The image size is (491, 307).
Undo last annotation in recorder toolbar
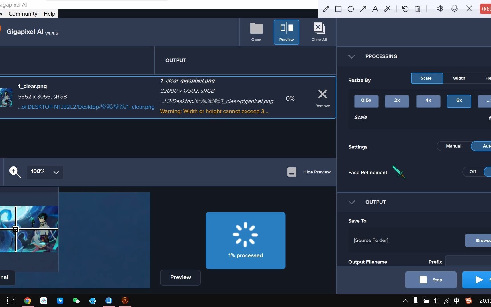pos(405,9)
